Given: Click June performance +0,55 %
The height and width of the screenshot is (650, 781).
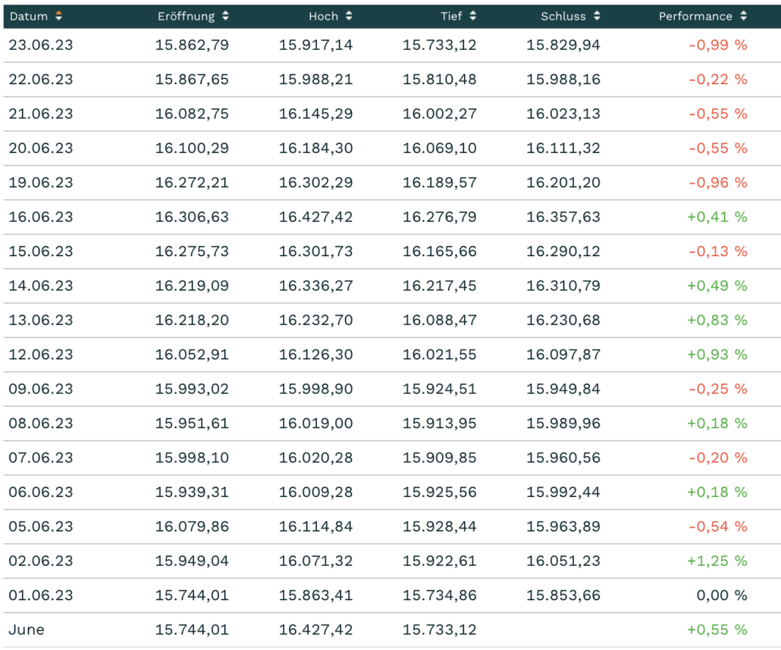Looking at the screenshot, I should 717,629.
